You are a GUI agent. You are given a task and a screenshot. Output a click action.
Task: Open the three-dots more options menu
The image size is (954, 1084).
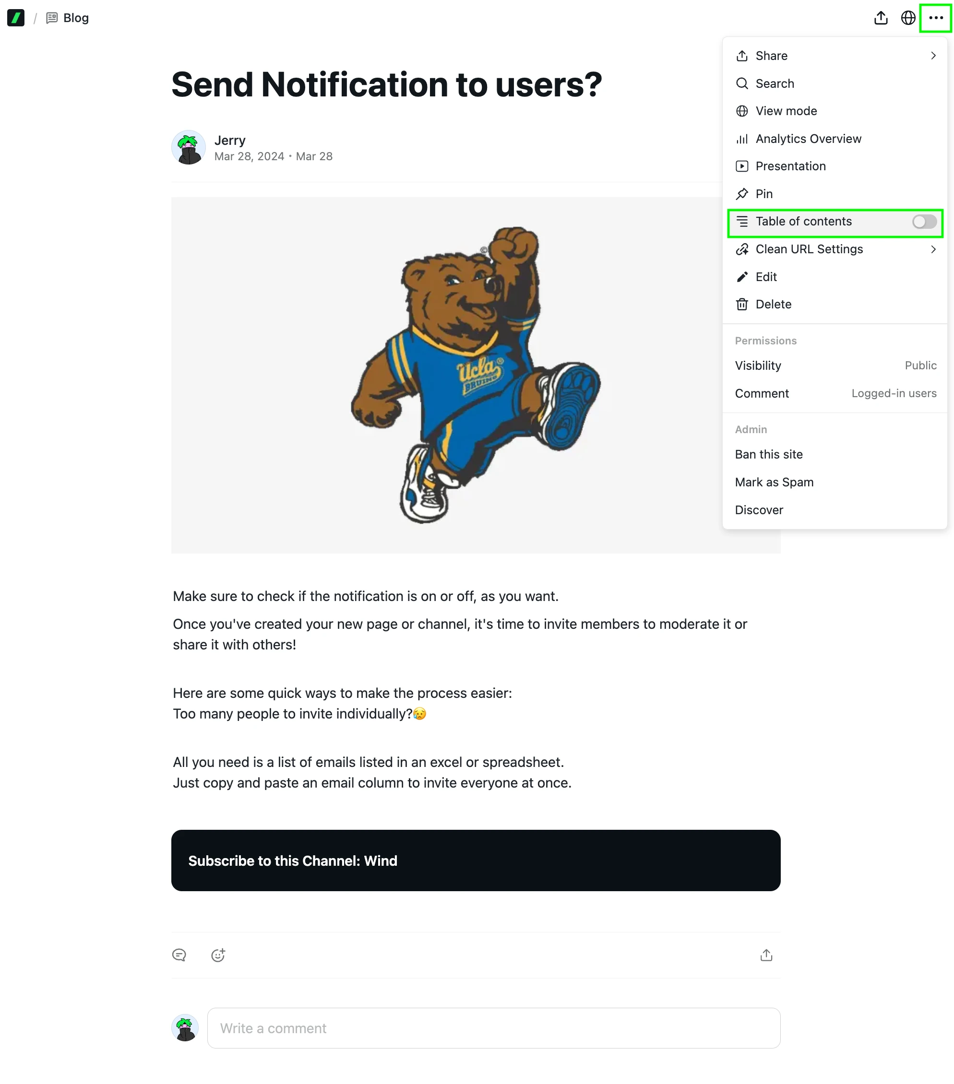point(935,18)
